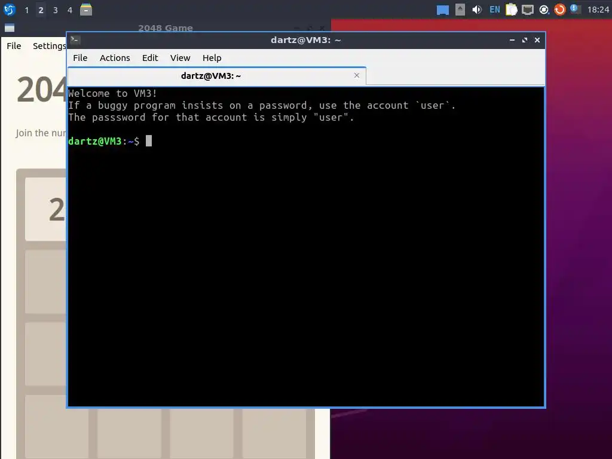Click the terminal window title bar text

click(305, 40)
